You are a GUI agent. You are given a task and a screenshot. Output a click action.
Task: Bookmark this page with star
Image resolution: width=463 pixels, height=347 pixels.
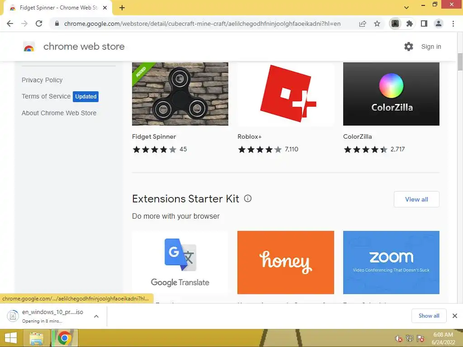pos(377,23)
